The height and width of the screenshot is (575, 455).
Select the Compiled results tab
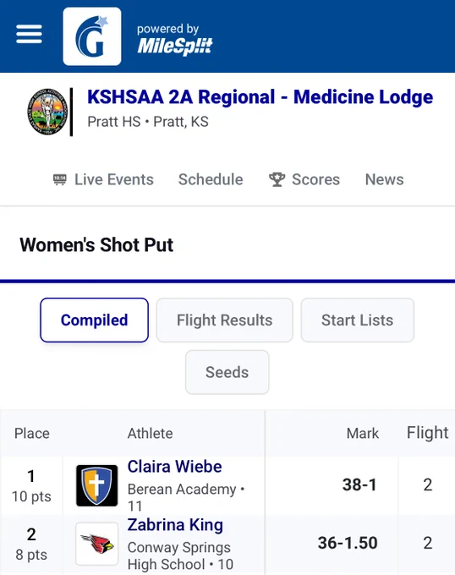click(94, 320)
